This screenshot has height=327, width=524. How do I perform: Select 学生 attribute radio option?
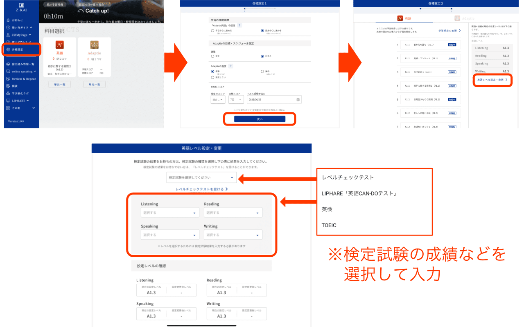(x=212, y=56)
